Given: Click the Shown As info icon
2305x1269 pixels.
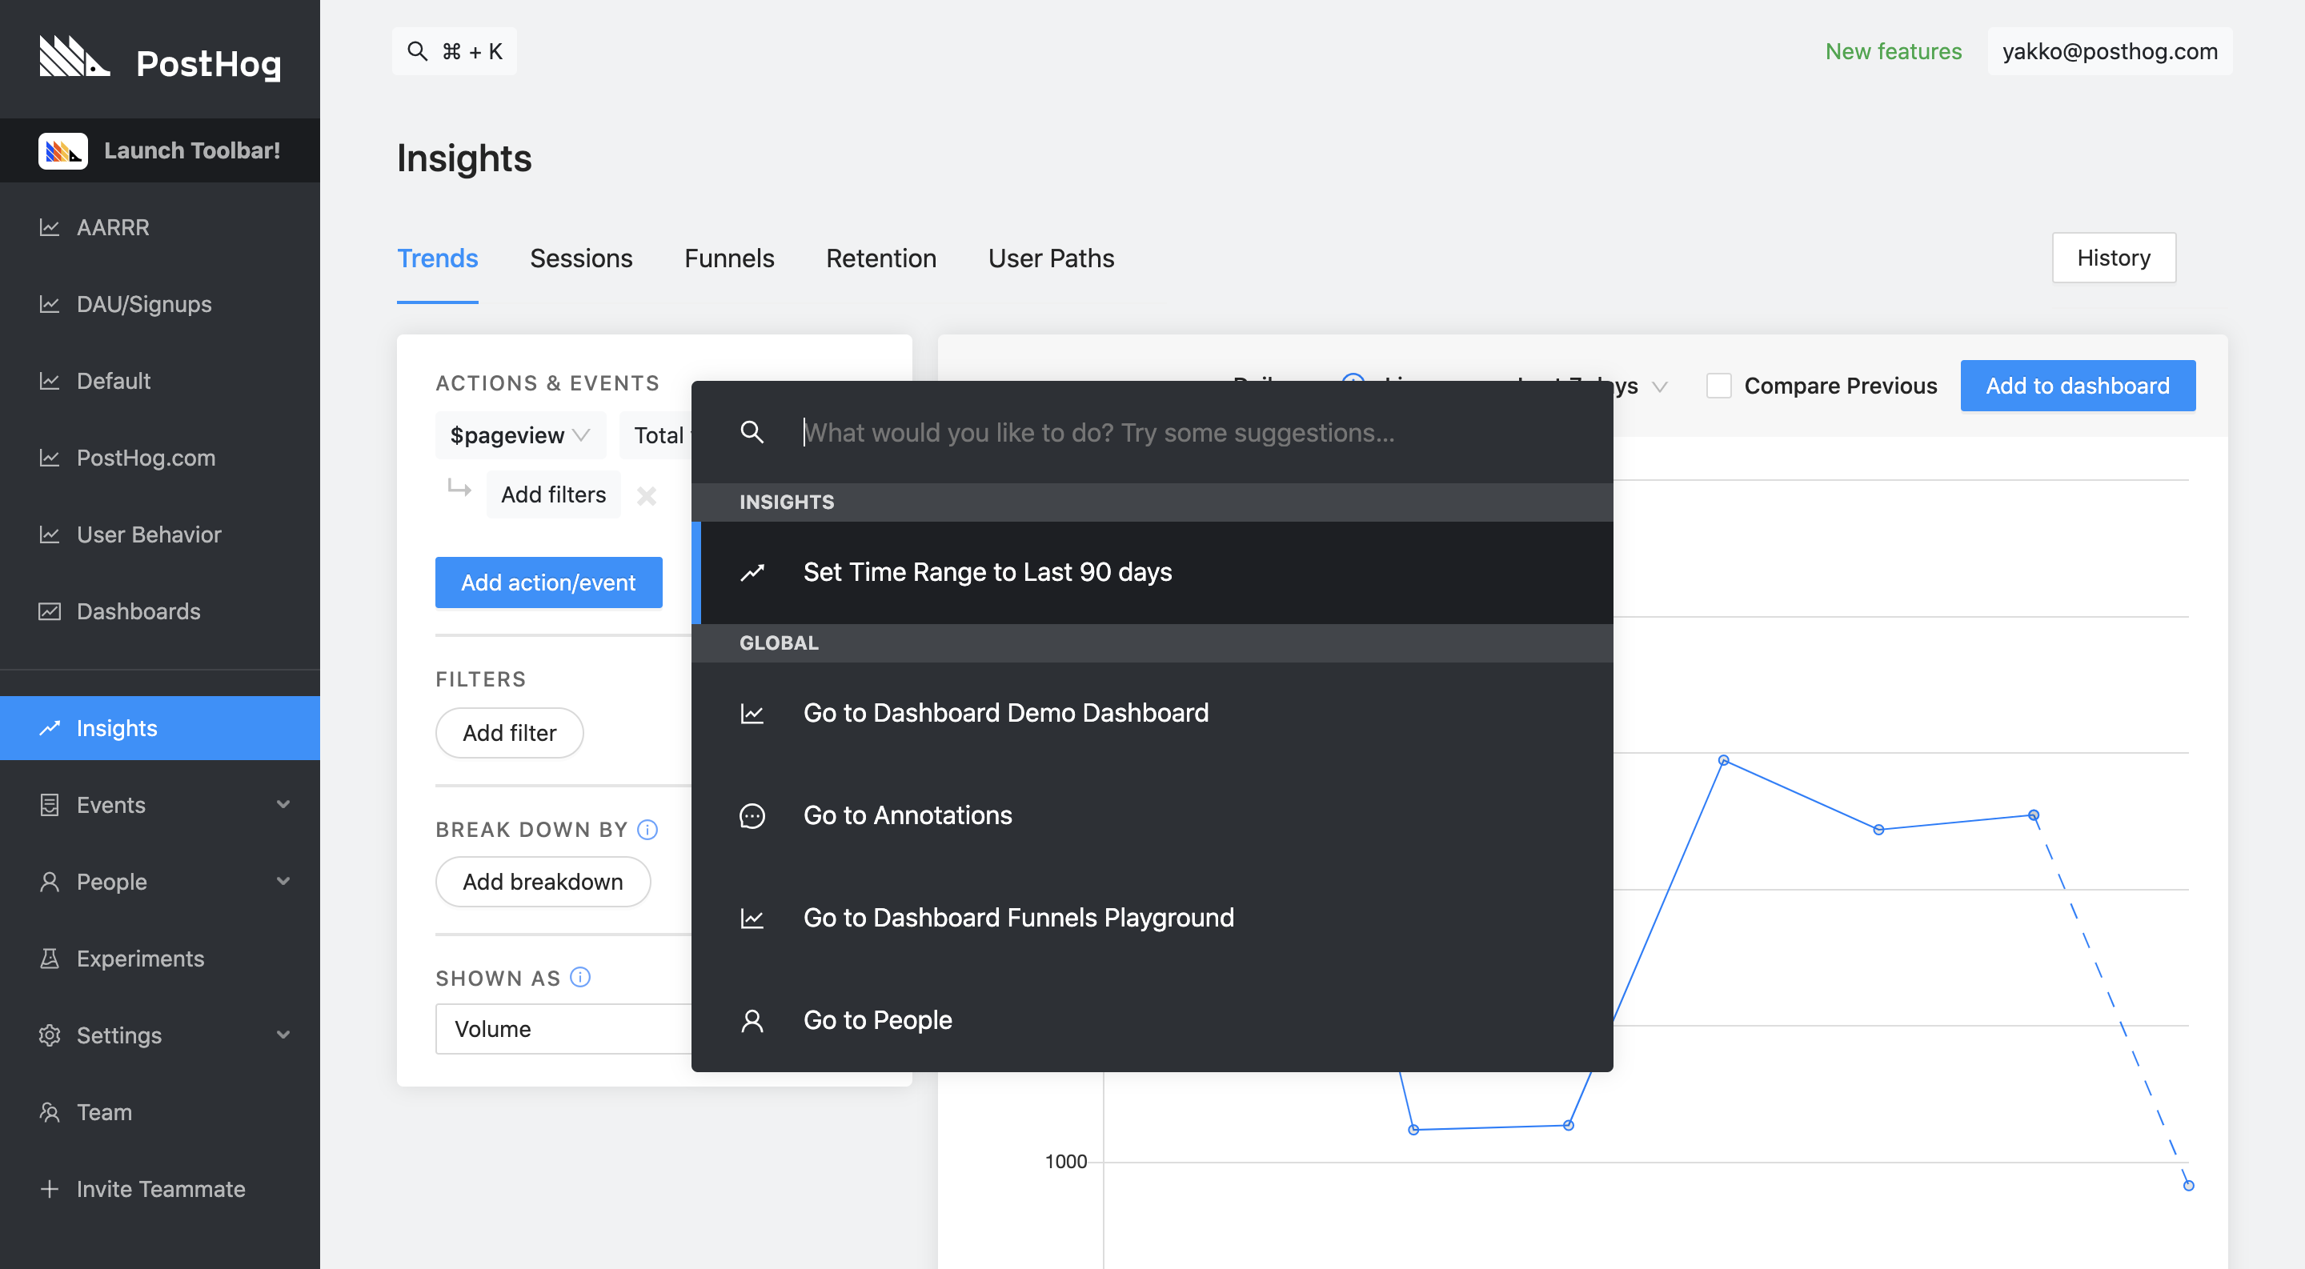Looking at the screenshot, I should point(579,978).
